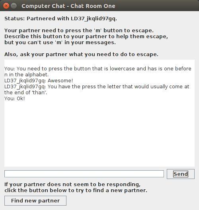Click the Find new partner button
199x210 pixels.
pos(35,200)
